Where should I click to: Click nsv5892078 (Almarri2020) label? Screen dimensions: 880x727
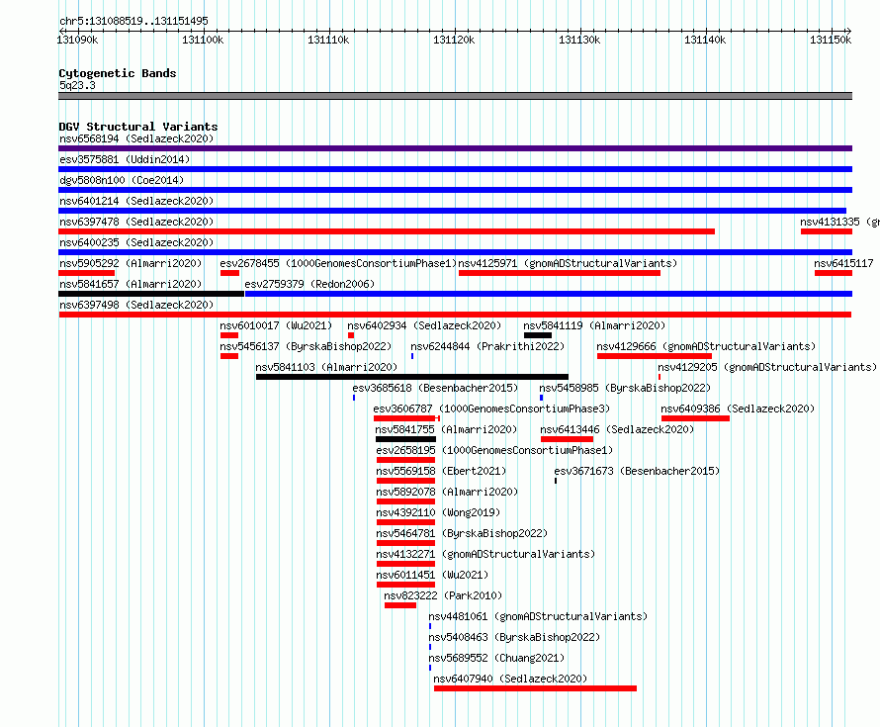coord(447,492)
